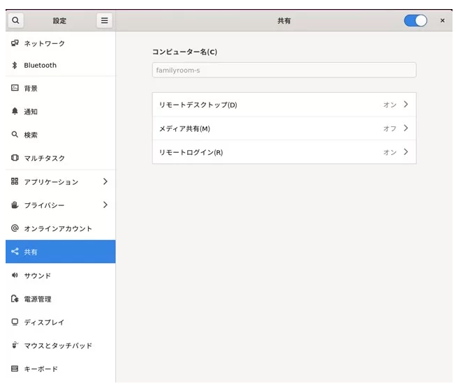The height and width of the screenshot is (386, 456).
Task: Select マウスとタッチパッド in the sidebar
Action: pos(61,346)
